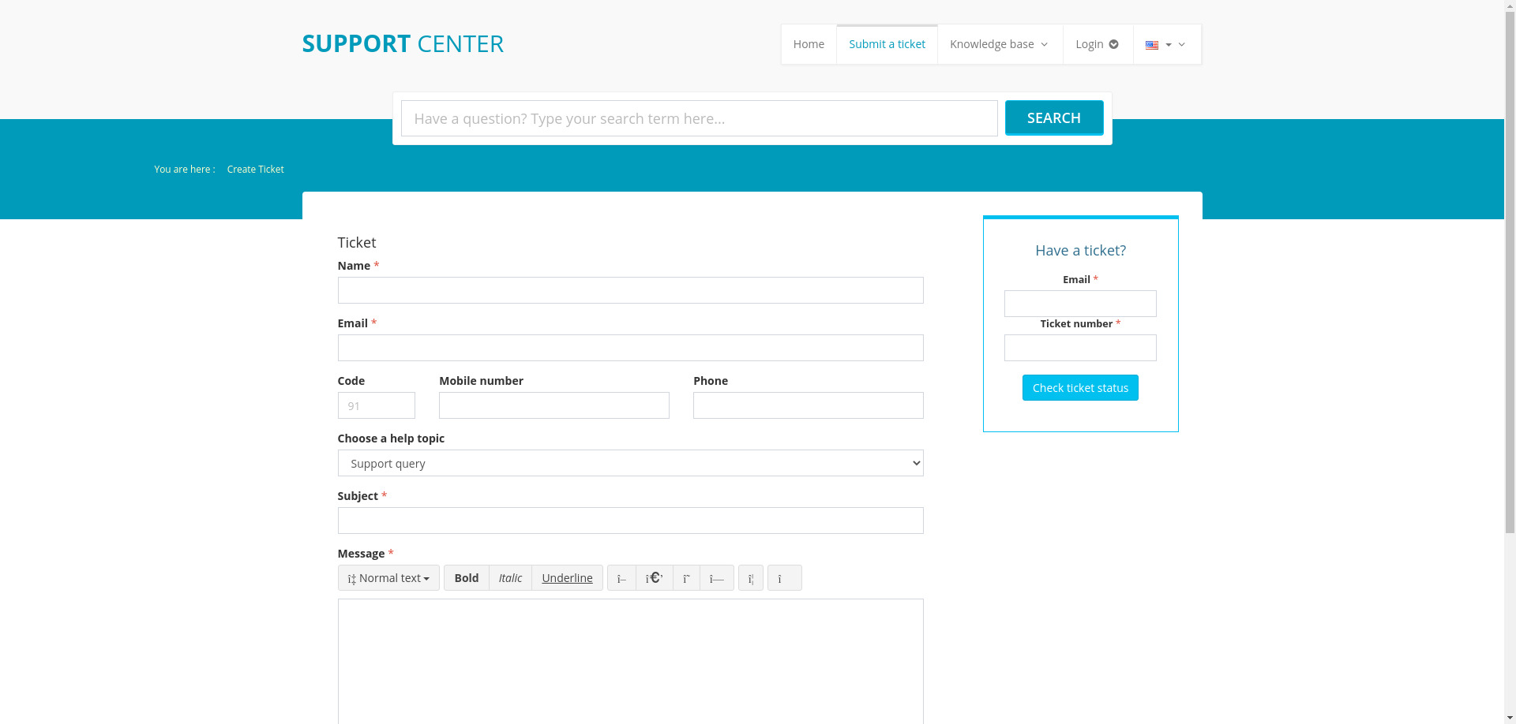The width and height of the screenshot is (1516, 724).
Task: Click the insert link button in message toolbar
Action: coord(751,578)
